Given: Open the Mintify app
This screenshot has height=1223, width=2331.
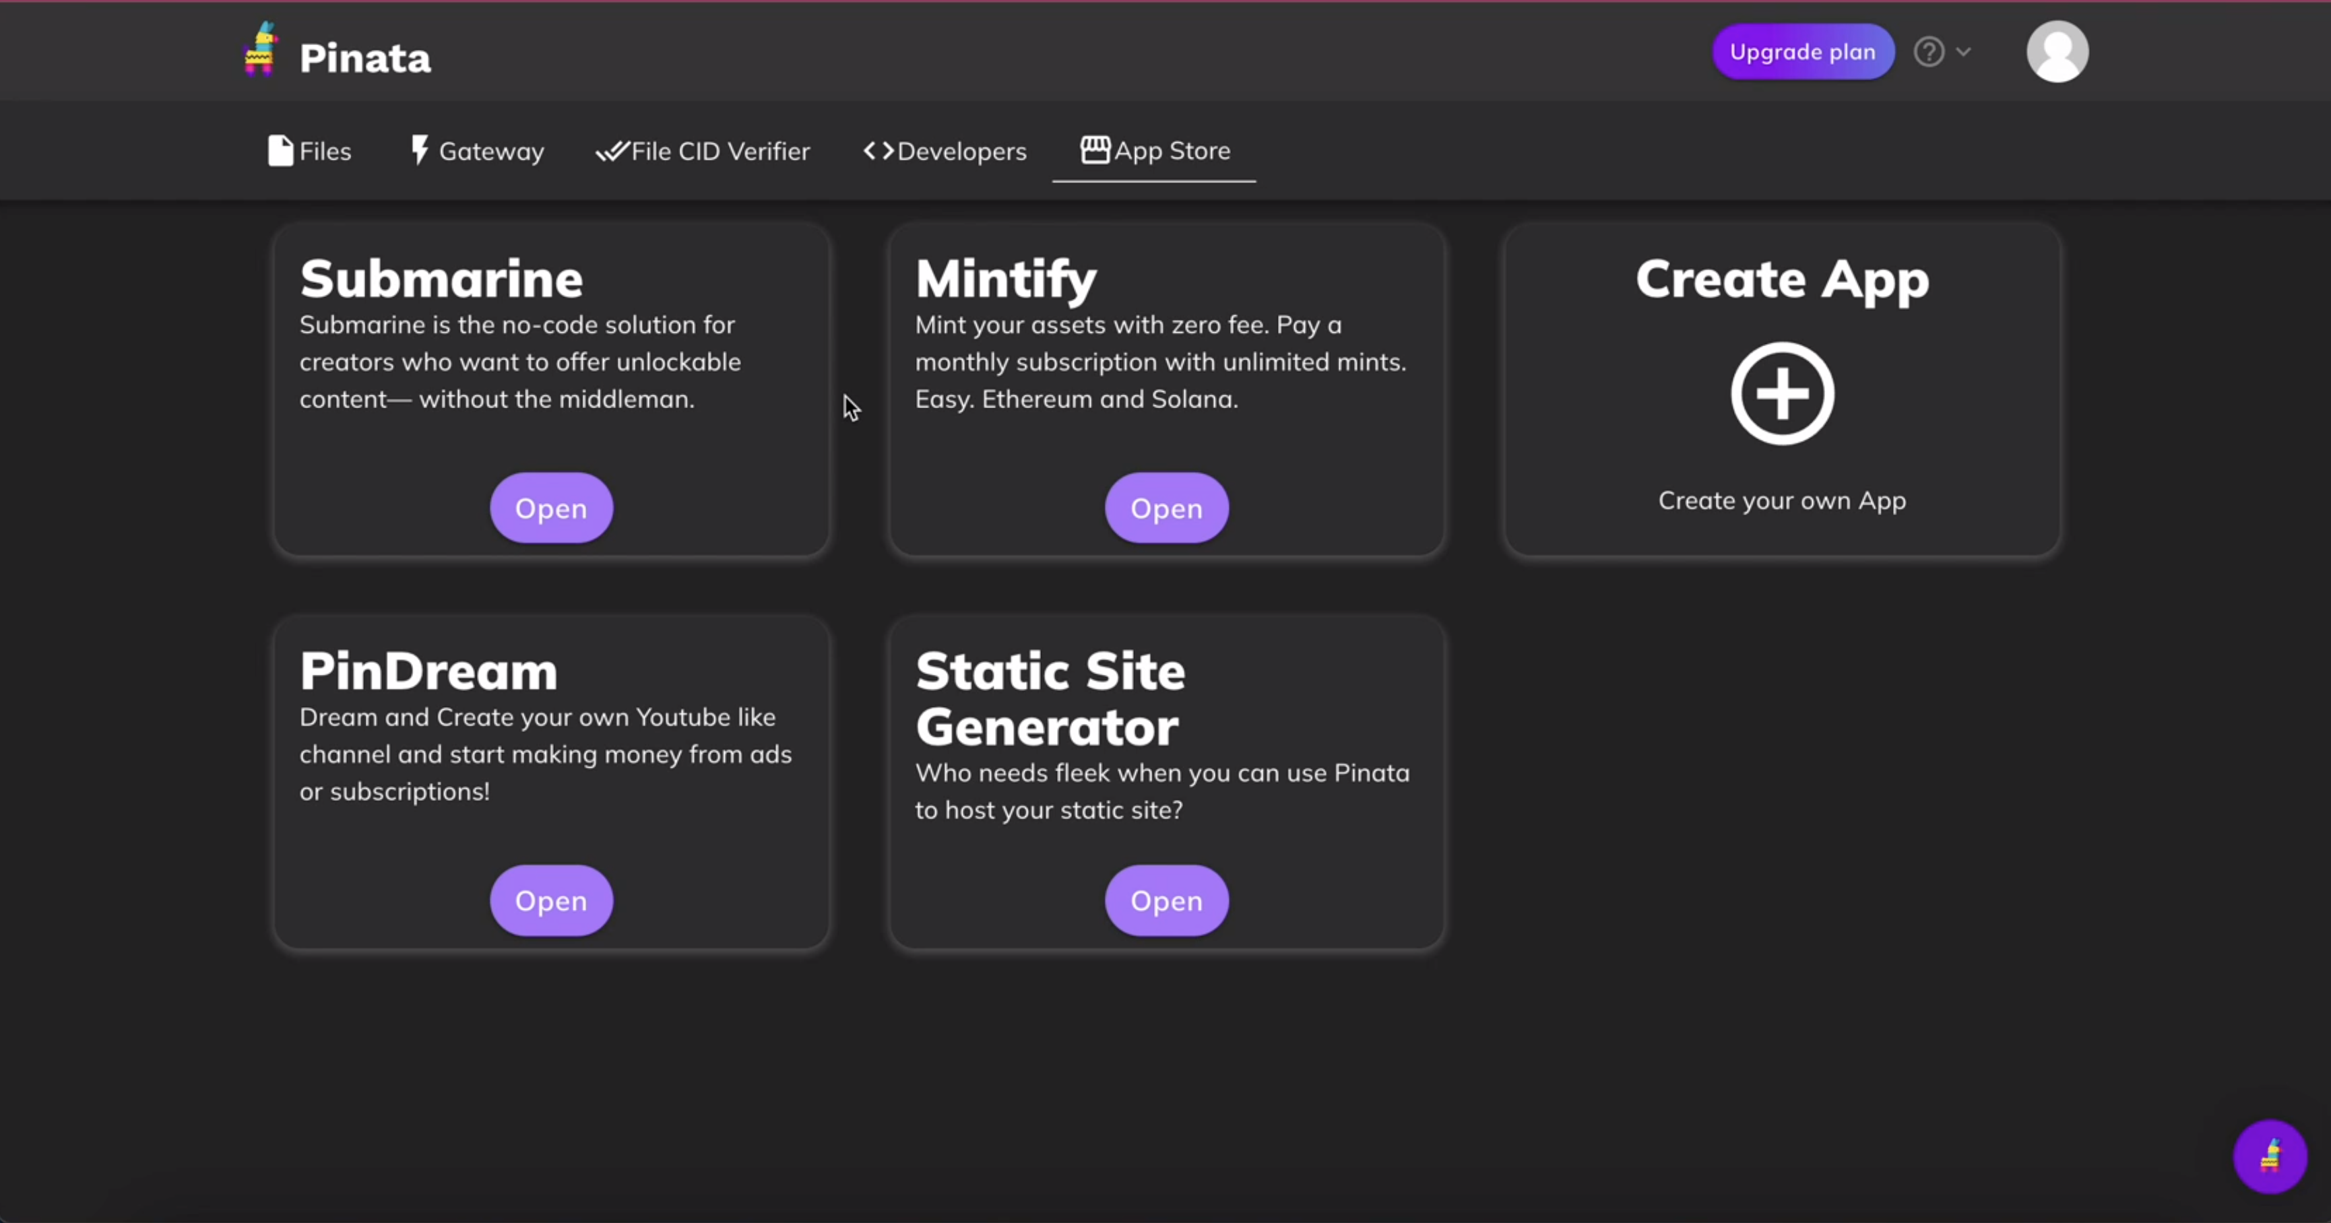Looking at the screenshot, I should click(x=1166, y=508).
